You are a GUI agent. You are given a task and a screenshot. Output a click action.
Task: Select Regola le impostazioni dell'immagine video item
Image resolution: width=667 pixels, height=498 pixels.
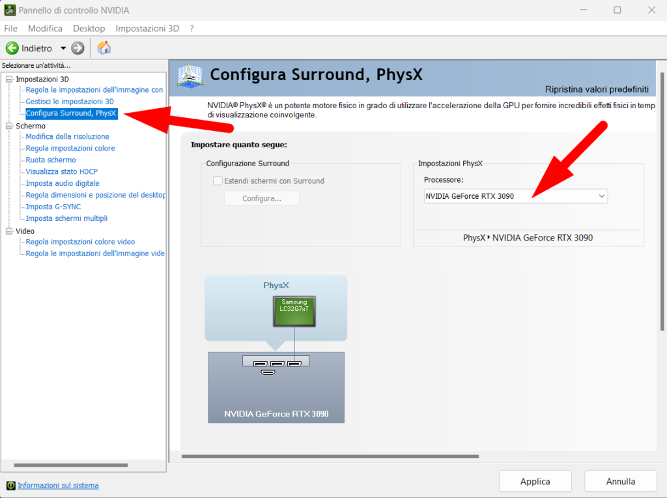[95, 254]
